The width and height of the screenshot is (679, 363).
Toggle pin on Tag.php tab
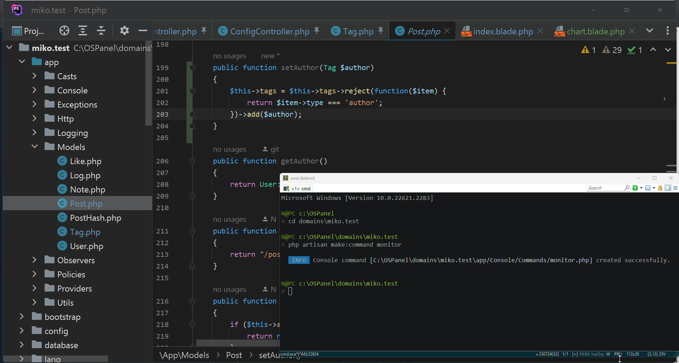(x=381, y=31)
